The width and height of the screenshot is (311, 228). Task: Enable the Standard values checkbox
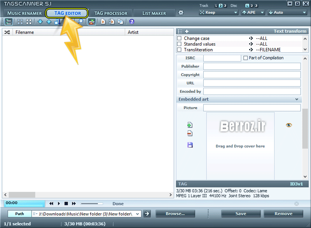click(x=179, y=44)
